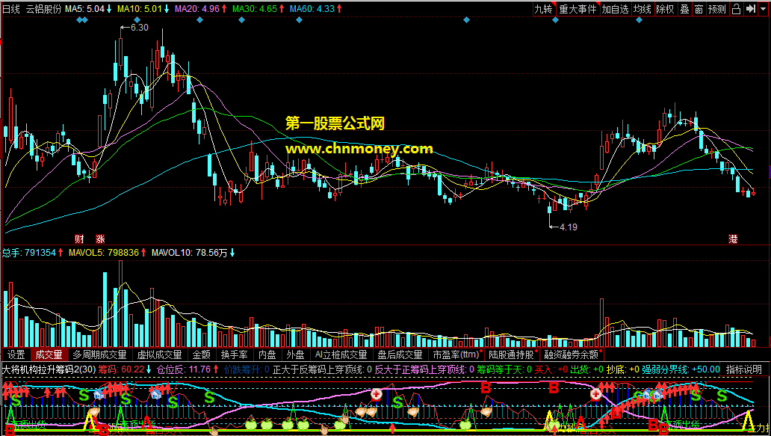Toggle moving averages with 均线 button
This screenshot has height=436, width=771.
tap(642, 8)
